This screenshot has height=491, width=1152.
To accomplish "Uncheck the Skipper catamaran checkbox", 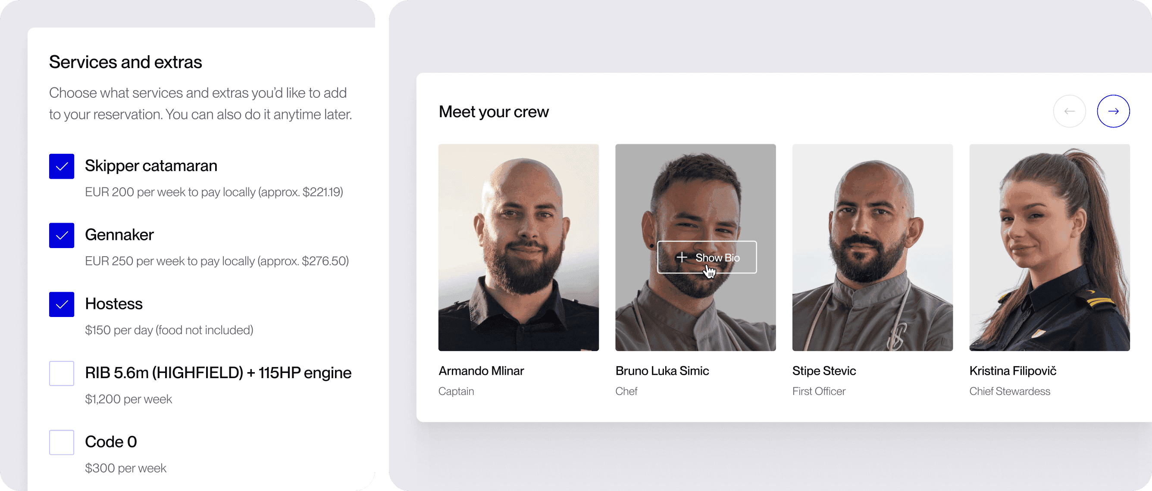I will (x=62, y=166).
